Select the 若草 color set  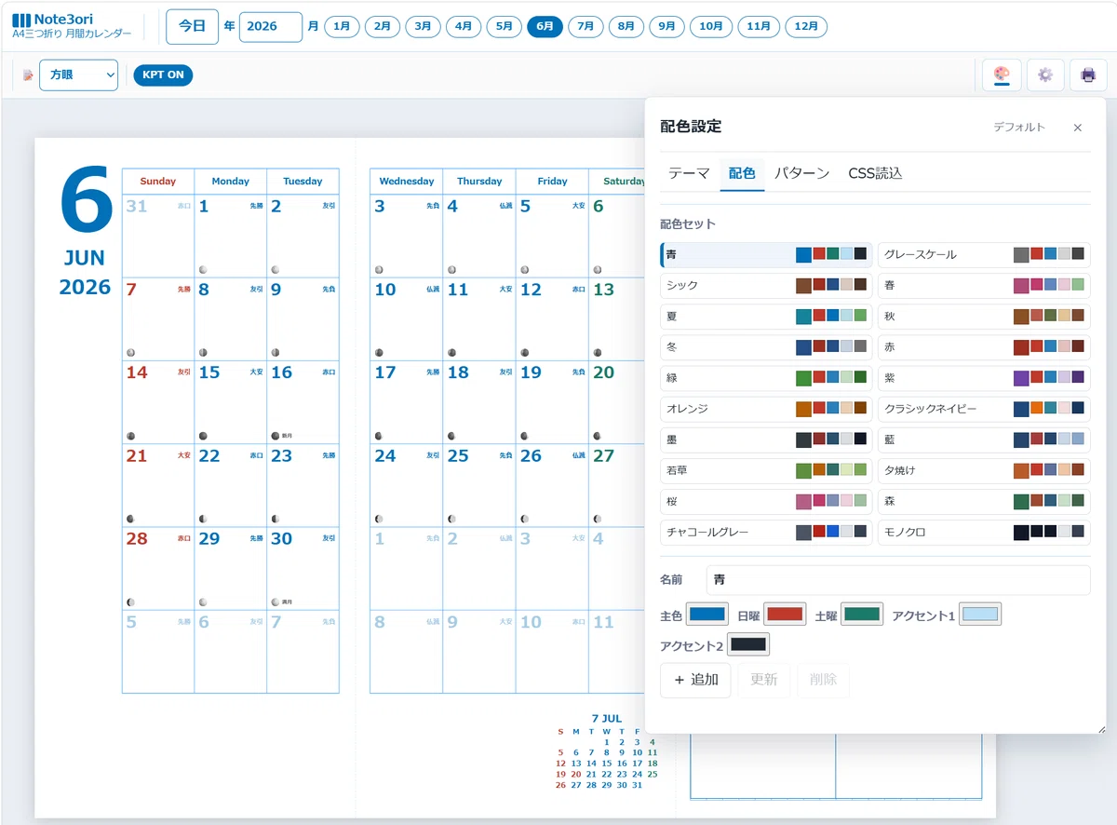click(766, 470)
